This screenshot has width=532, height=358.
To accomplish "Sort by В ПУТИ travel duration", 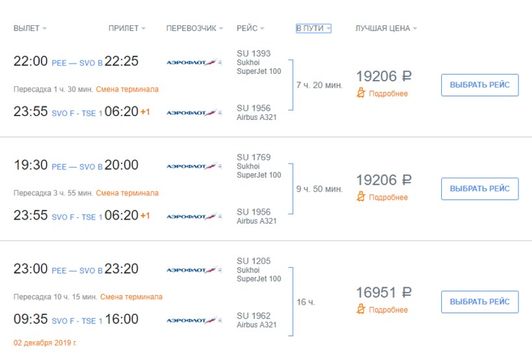I will click(x=313, y=29).
